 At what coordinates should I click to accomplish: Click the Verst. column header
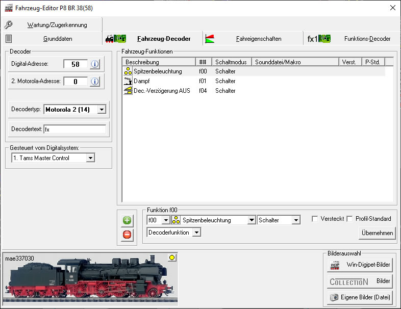pyautogui.click(x=350, y=62)
